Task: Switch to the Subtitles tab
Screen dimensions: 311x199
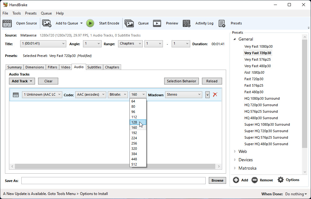Action: (94, 67)
